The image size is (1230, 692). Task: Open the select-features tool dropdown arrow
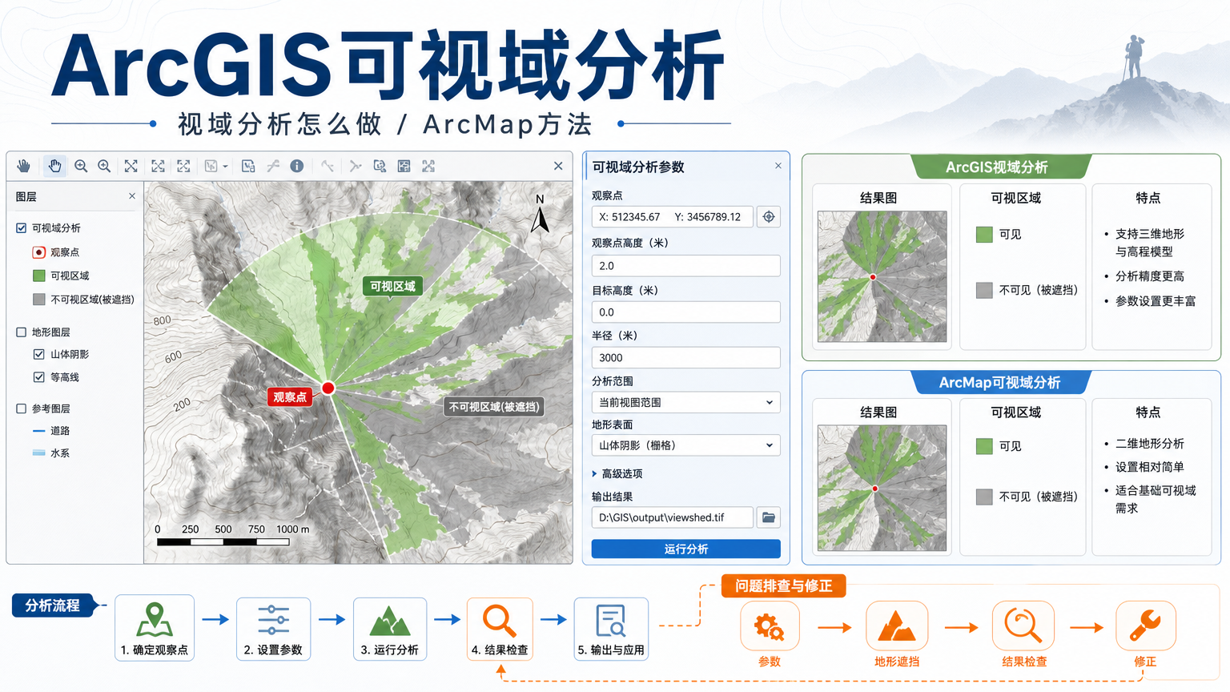pos(226,167)
